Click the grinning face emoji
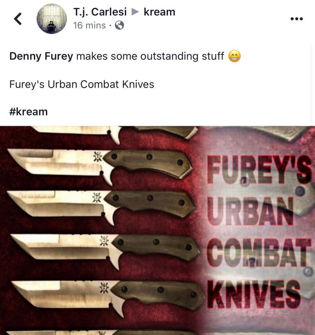 point(234,56)
